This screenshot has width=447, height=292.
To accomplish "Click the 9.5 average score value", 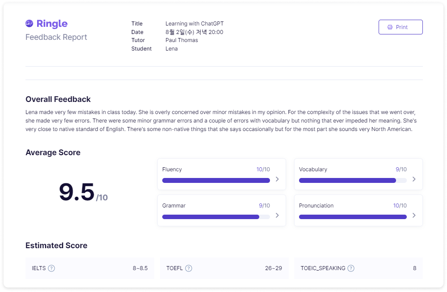I will pyautogui.click(x=77, y=192).
